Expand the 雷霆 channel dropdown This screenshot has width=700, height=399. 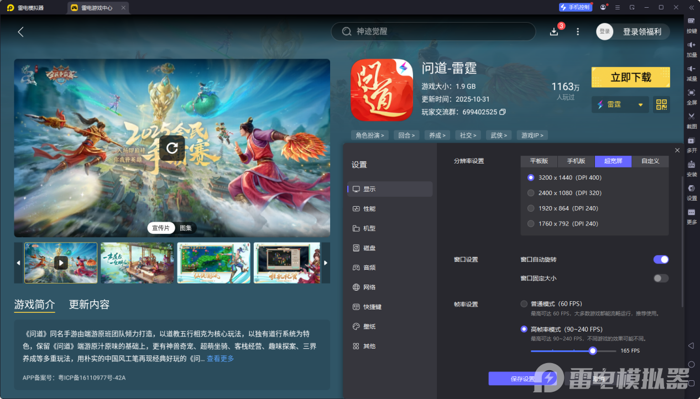click(x=640, y=104)
